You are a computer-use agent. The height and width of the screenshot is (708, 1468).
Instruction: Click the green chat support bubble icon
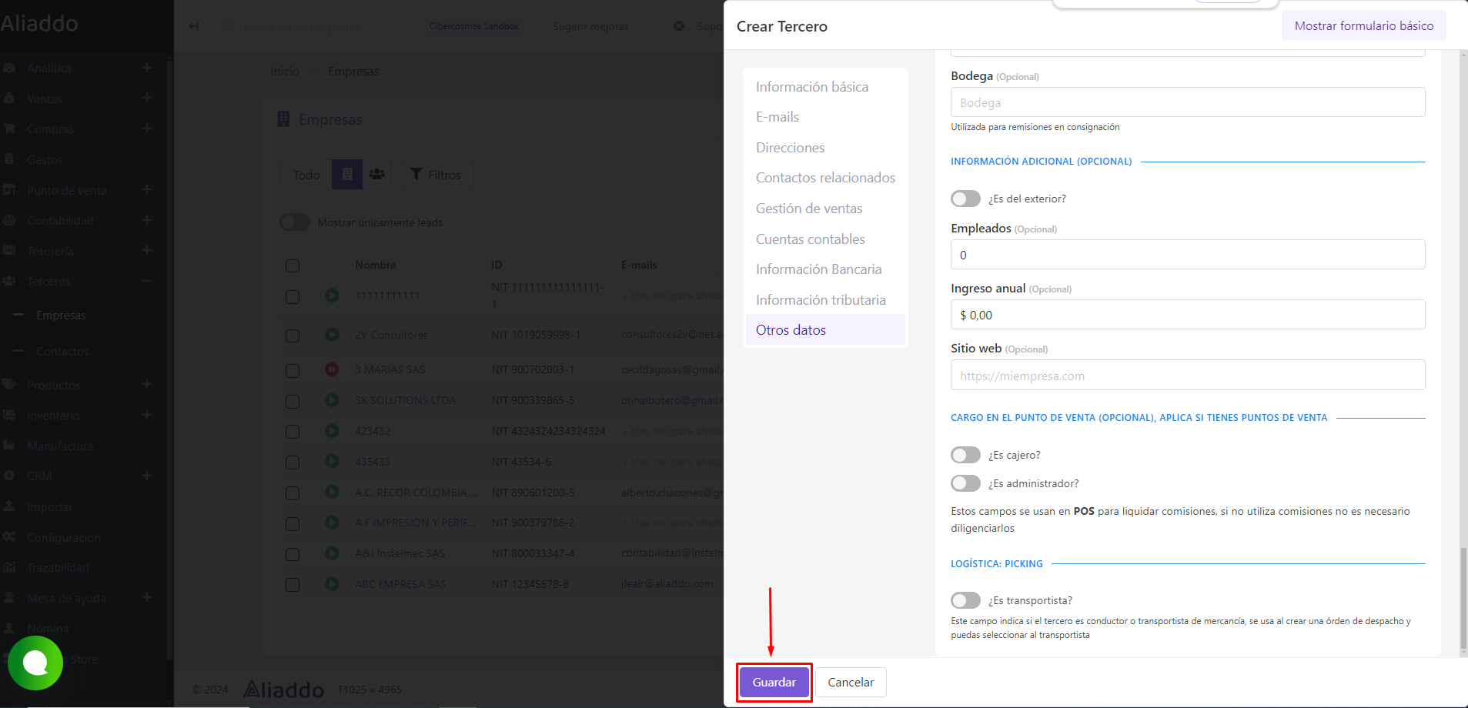[35, 663]
